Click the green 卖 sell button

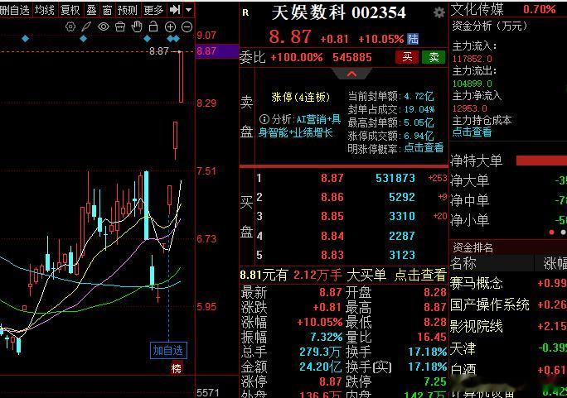point(434,56)
